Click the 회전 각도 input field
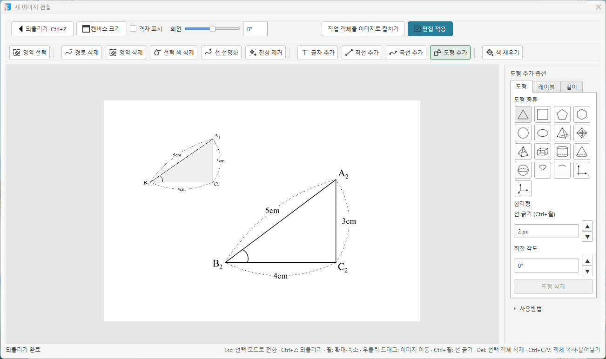 pos(546,266)
